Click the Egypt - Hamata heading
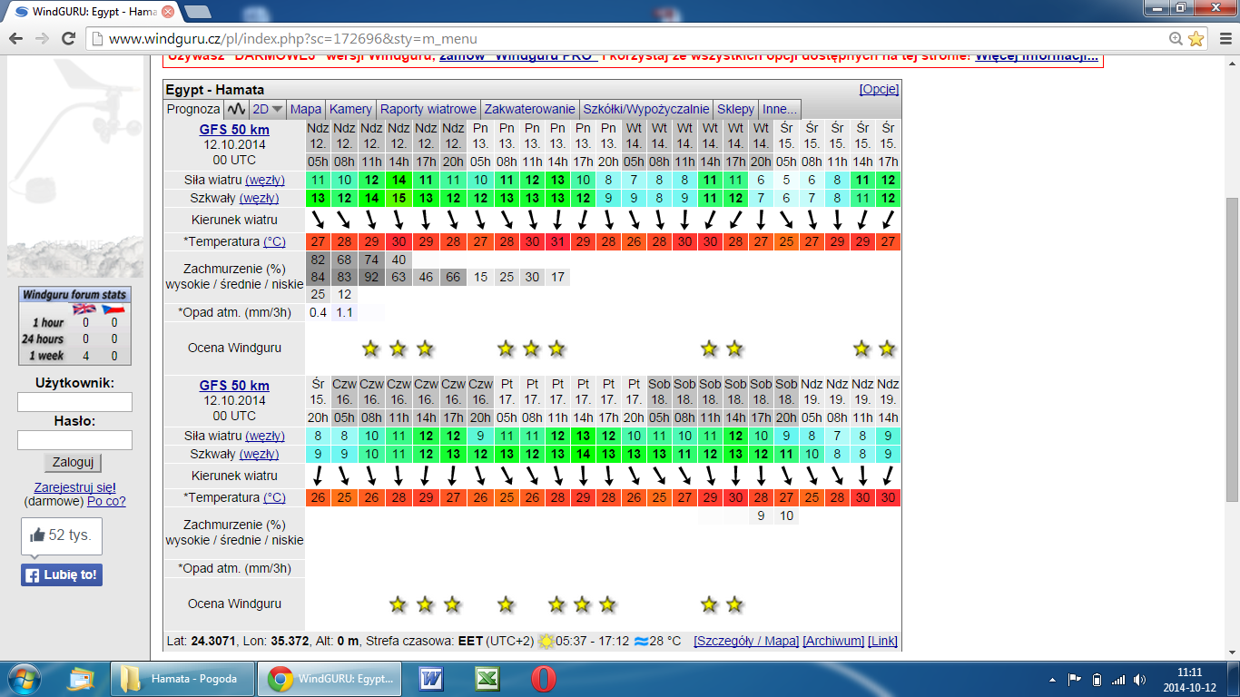This screenshot has height=697, width=1240. (215, 90)
